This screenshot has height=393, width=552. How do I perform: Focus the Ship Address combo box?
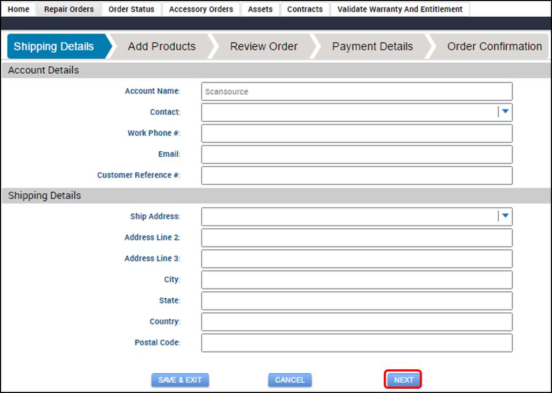[x=357, y=216]
